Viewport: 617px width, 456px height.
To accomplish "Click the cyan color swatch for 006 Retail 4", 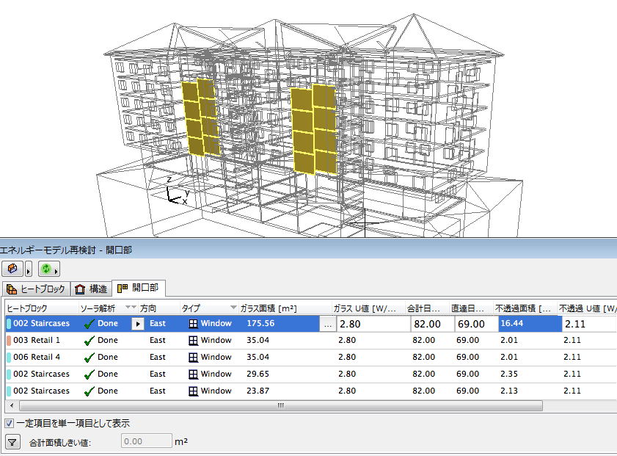I will coord(9,357).
